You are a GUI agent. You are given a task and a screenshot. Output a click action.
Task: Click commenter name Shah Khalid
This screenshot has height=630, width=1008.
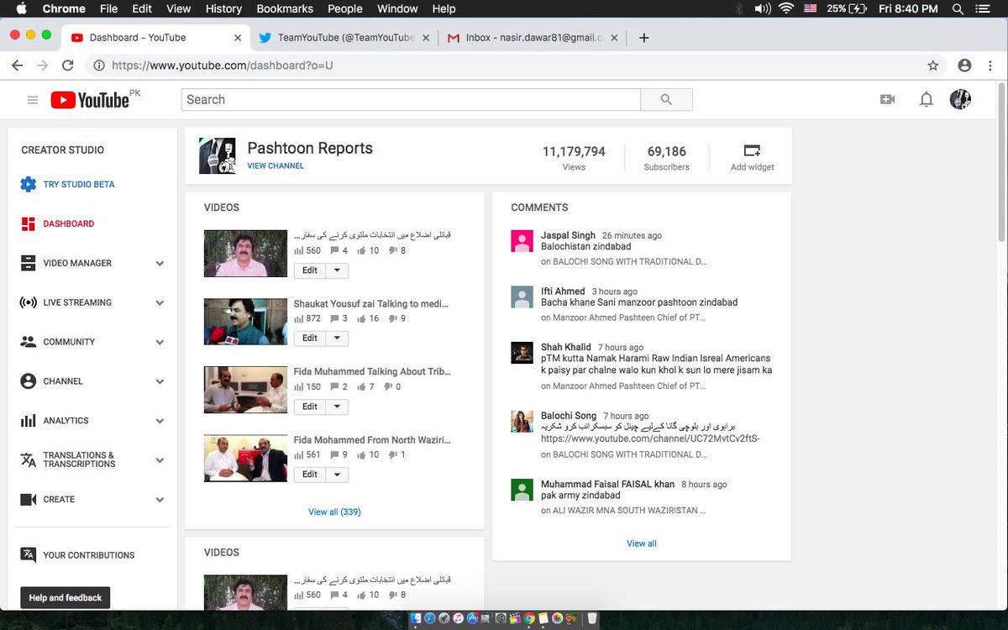(x=566, y=347)
